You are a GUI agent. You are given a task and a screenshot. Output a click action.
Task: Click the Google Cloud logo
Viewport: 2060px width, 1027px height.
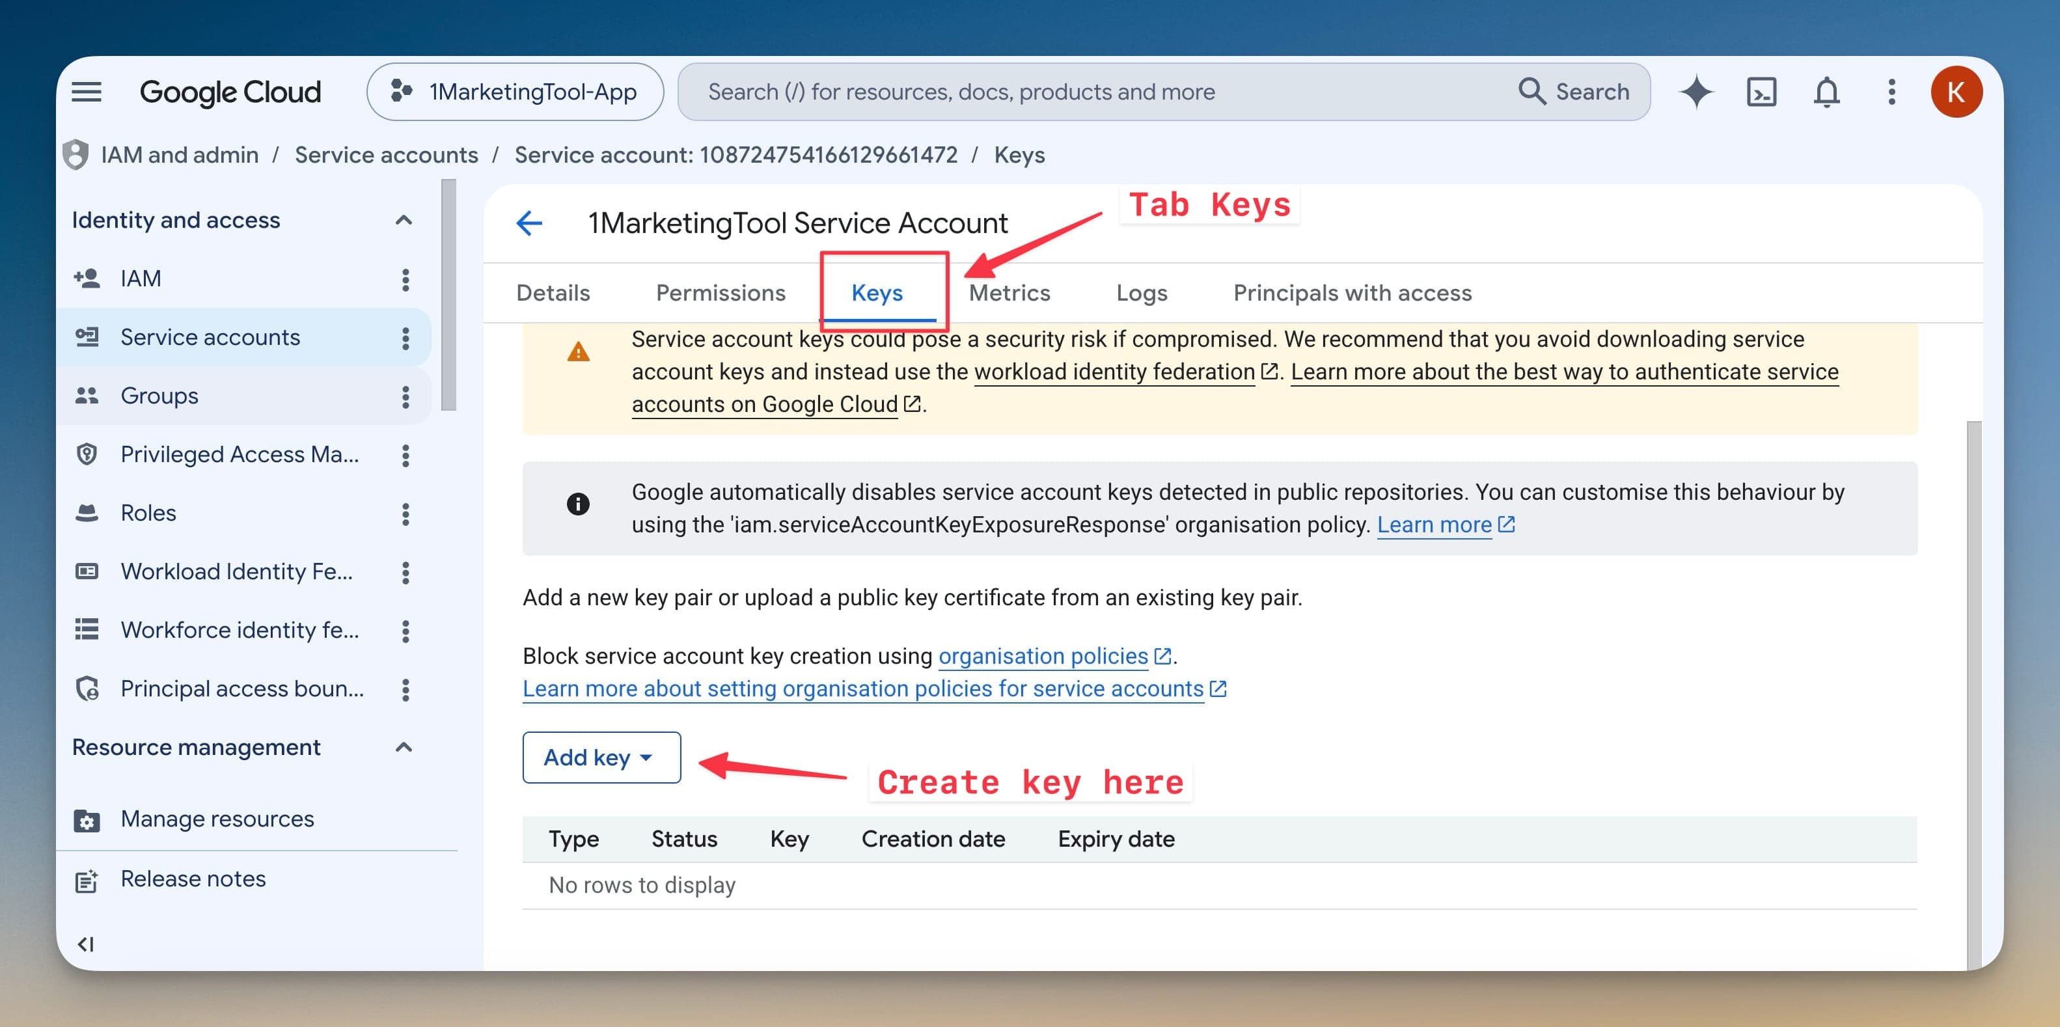(230, 92)
